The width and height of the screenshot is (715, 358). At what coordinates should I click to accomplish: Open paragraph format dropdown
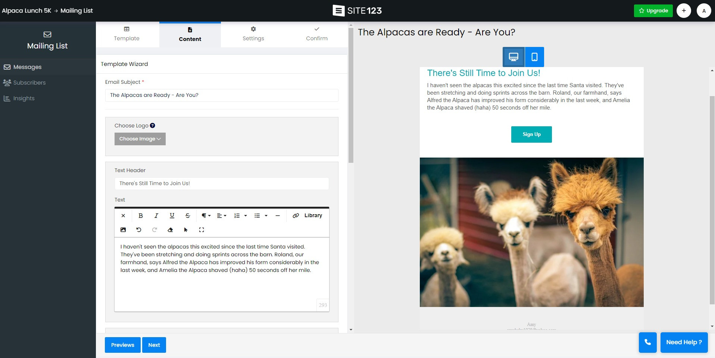[206, 216]
